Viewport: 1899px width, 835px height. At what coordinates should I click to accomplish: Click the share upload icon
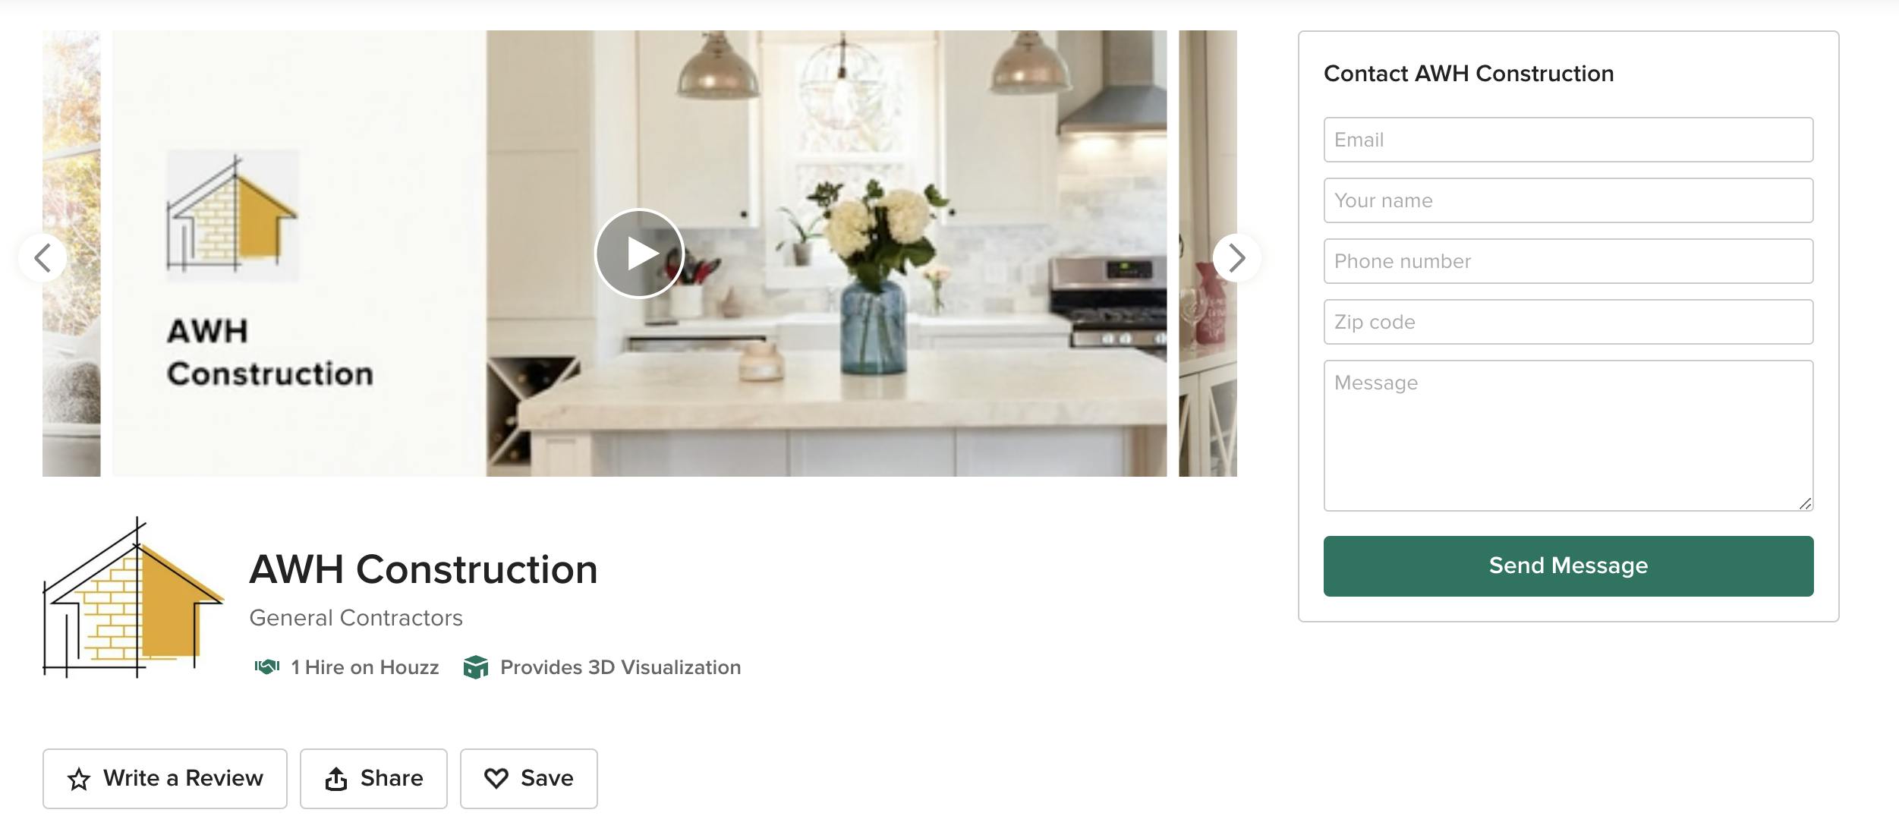point(336,779)
